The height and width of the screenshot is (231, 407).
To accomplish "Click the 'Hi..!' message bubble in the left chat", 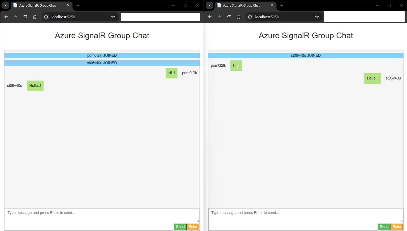I will click(x=172, y=73).
